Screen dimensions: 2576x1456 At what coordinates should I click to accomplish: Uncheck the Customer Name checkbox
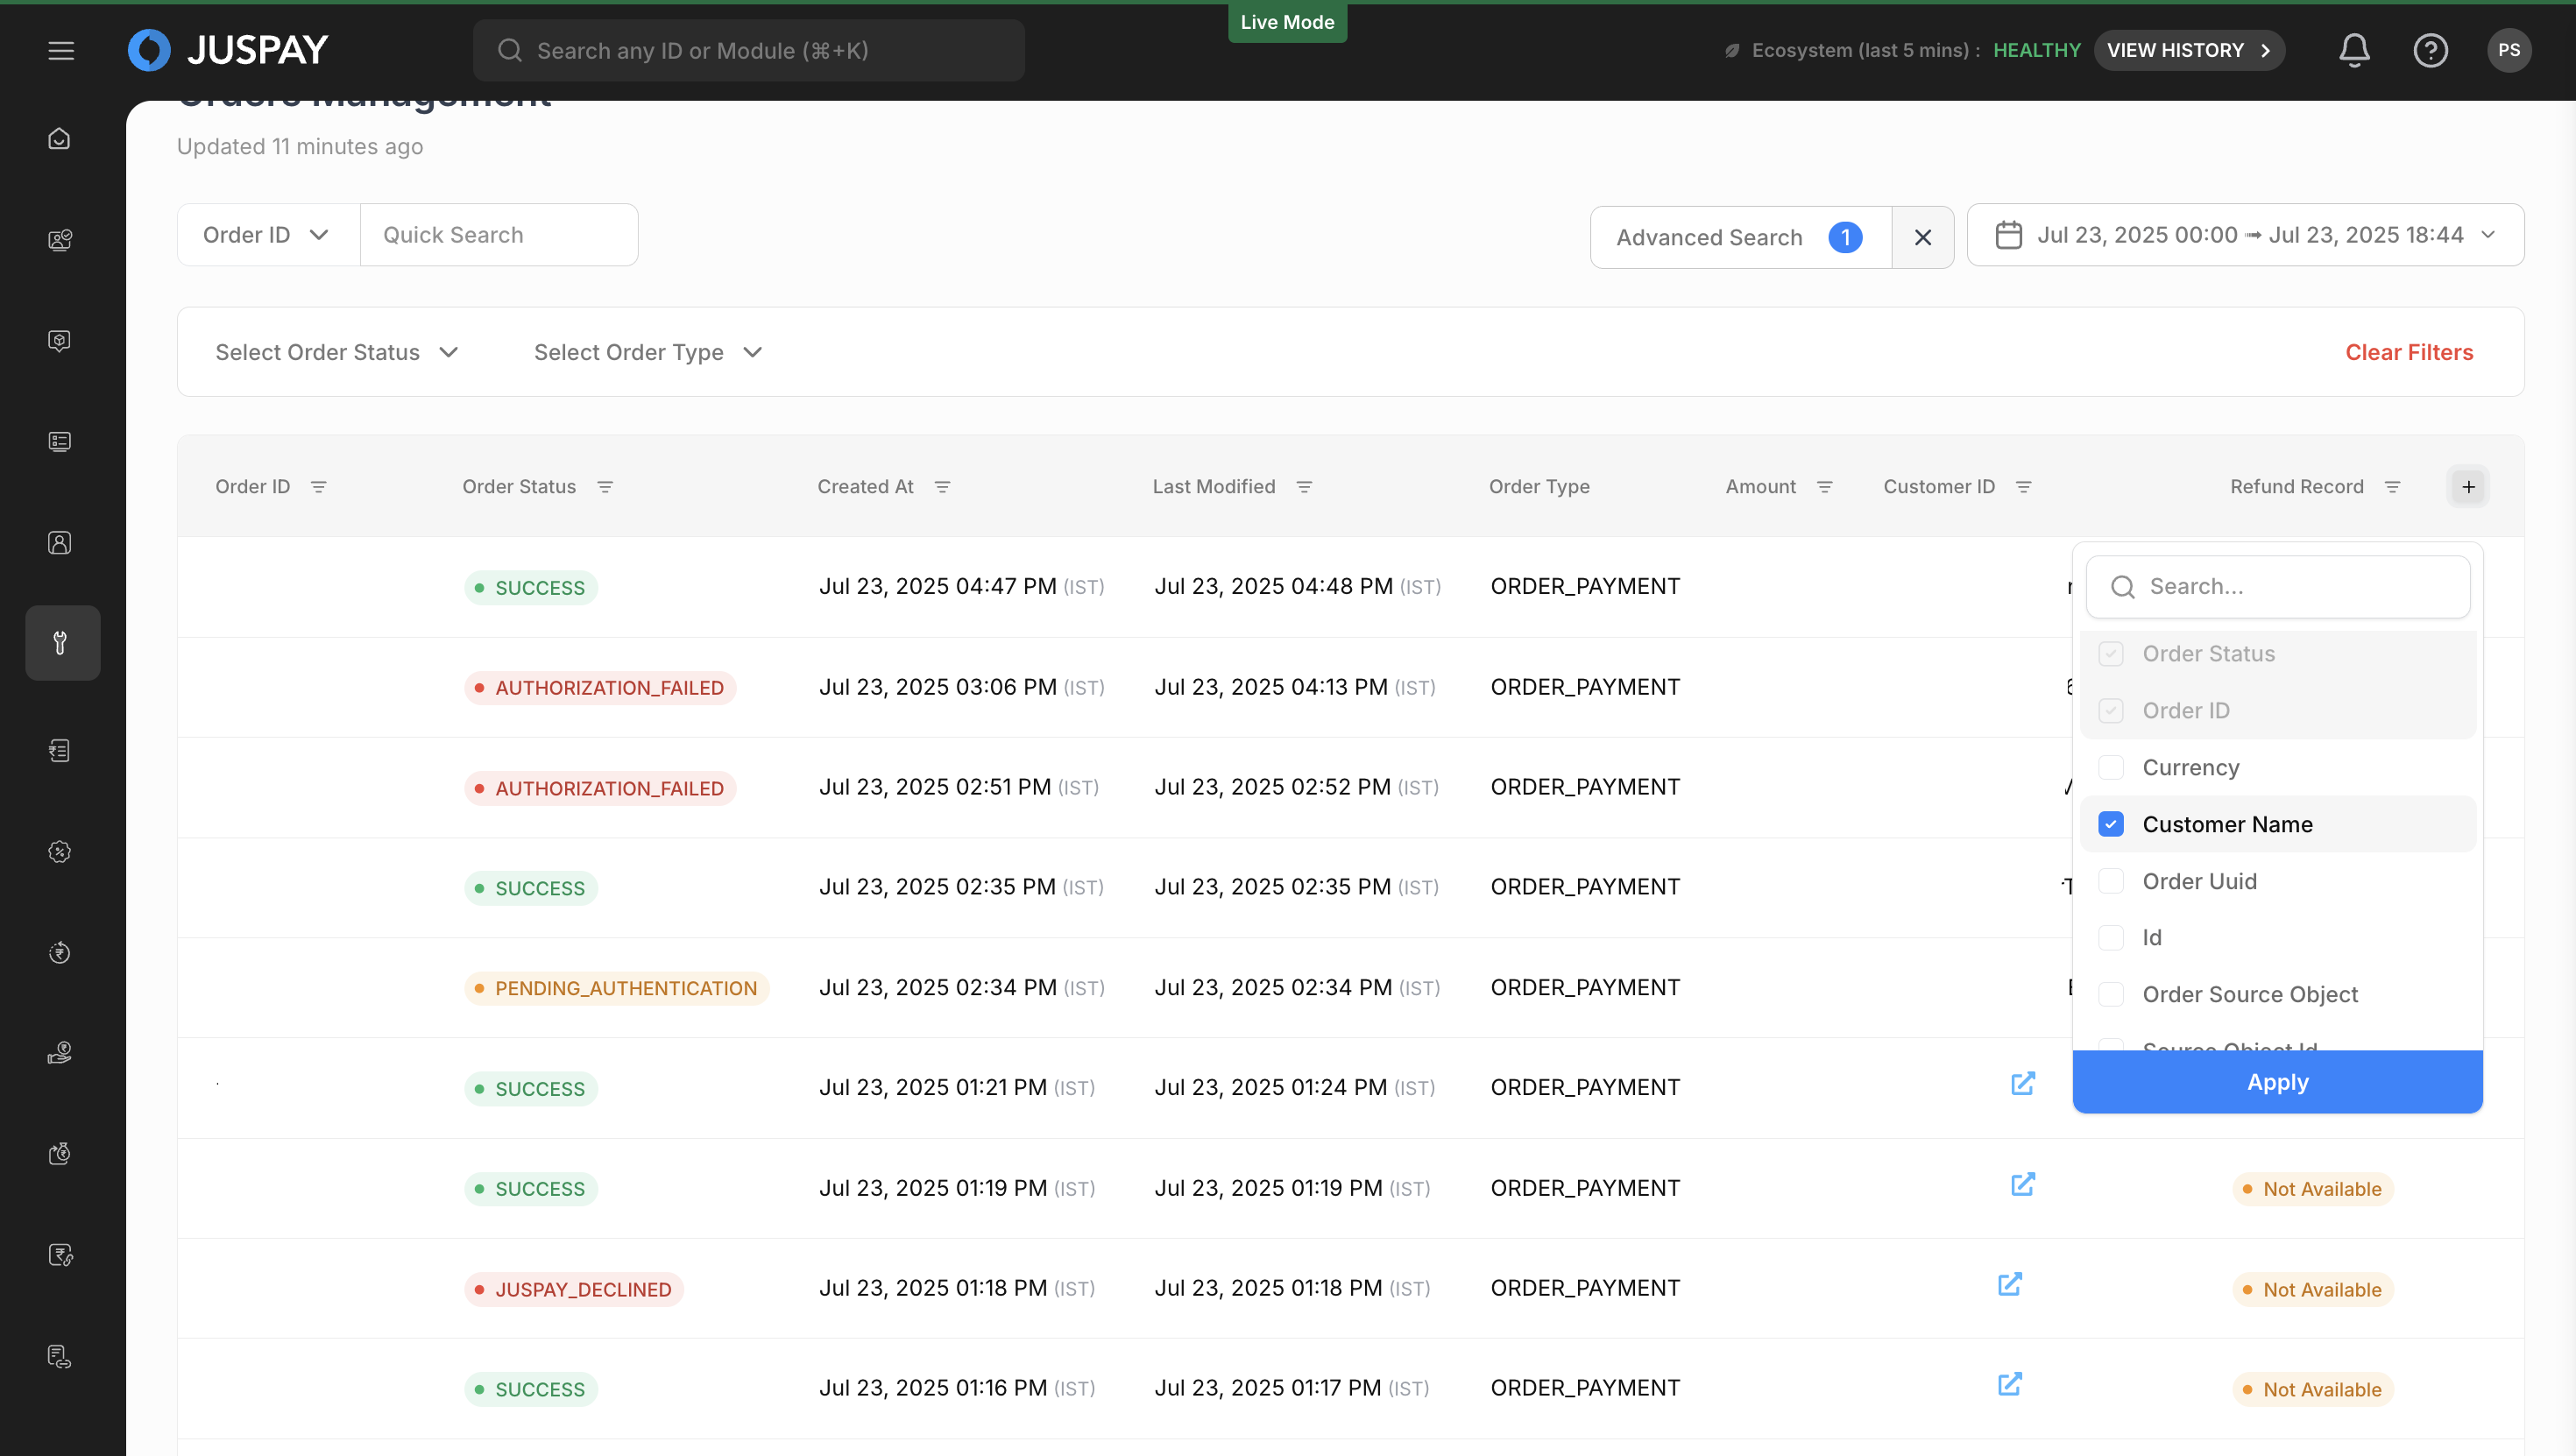(2111, 824)
